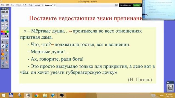
Task: Click the pen width slider handle
Action: (x=2, y=39)
